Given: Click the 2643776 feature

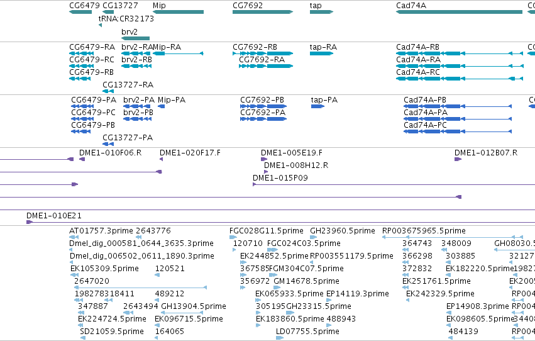Looking at the screenshot, I should (138, 237).
